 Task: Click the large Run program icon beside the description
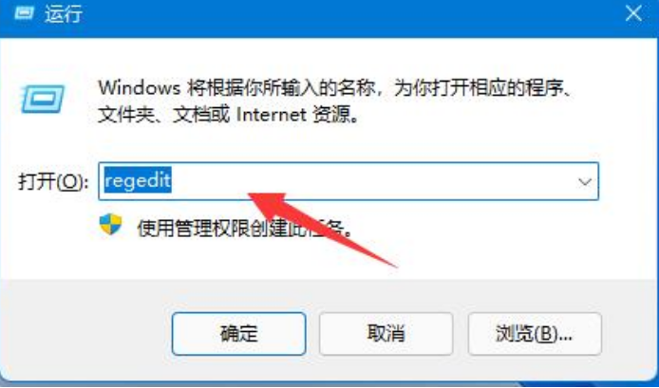coord(43,99)
